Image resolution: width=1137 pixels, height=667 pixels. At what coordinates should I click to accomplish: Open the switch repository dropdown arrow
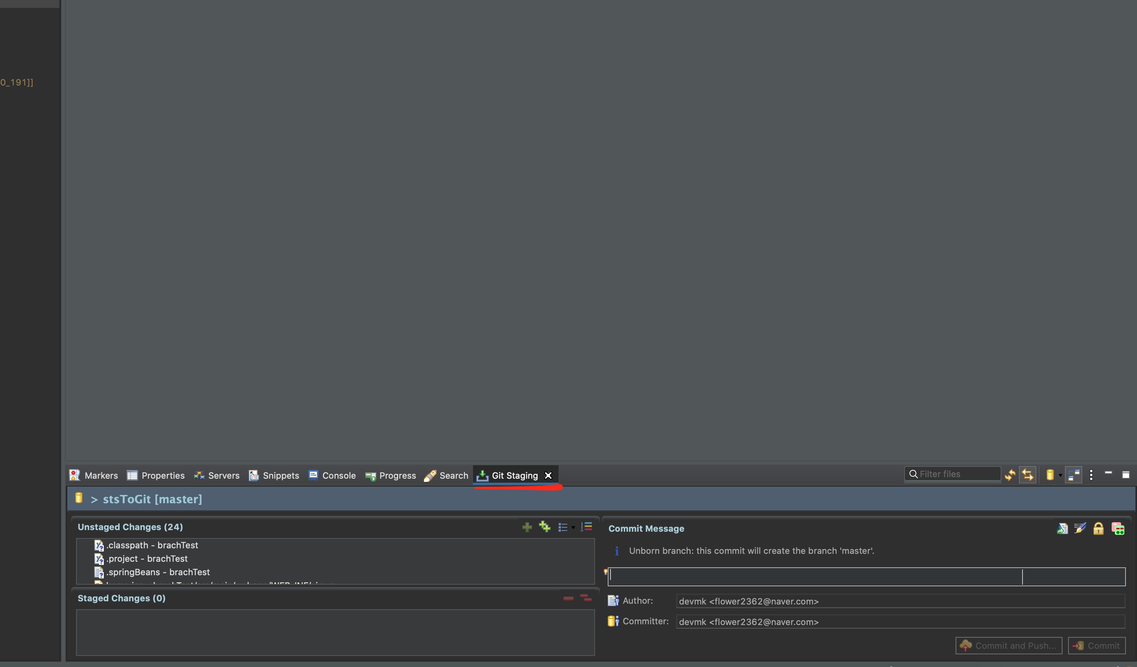point(1060,476)
